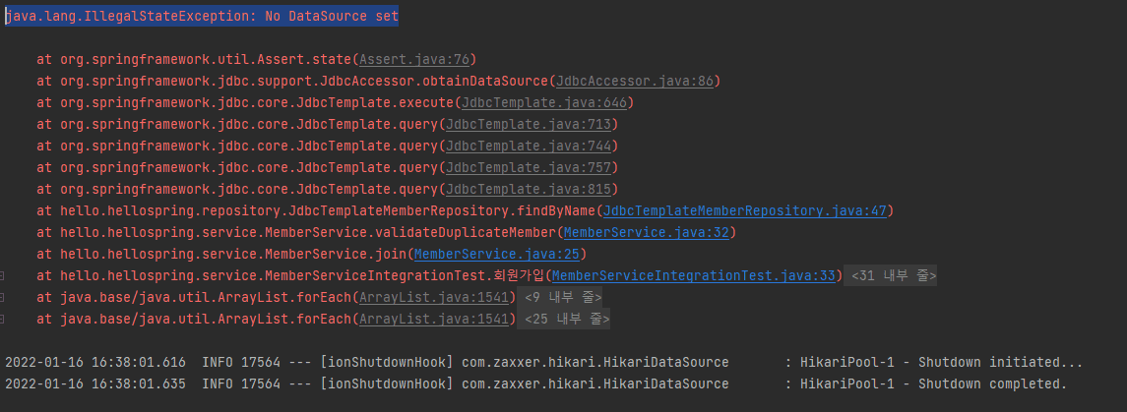1127x412 pixels.
Task: Open the JdbcTemplate.java:815 link
Action: [530, 189]
